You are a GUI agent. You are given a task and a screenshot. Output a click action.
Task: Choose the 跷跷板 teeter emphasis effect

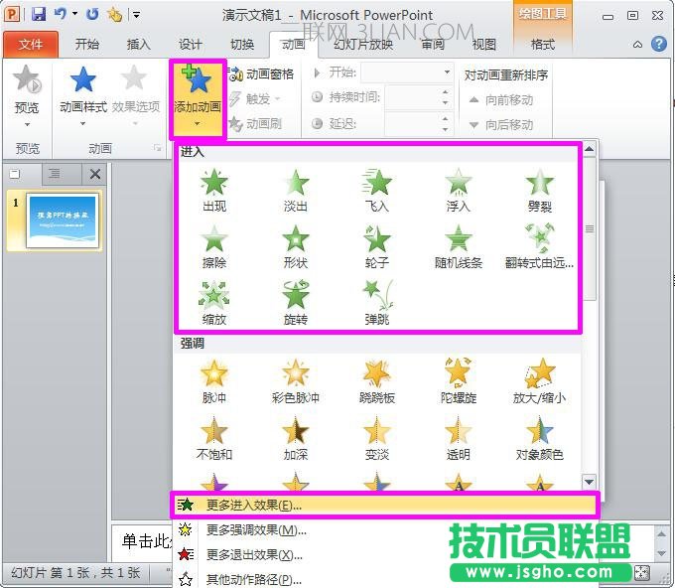[x=376, y=381]
